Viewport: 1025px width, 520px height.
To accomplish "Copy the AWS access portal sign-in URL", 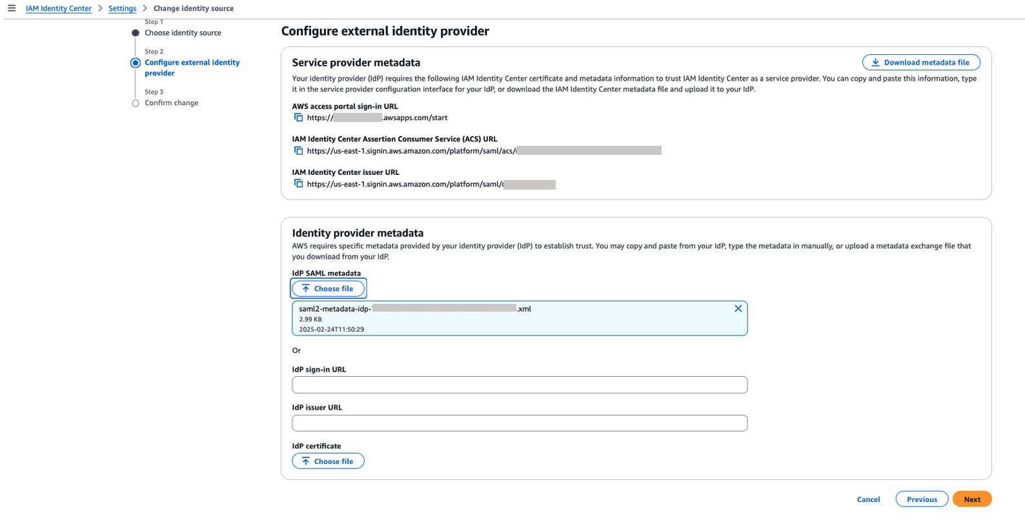I will click(x=298, y=117).
